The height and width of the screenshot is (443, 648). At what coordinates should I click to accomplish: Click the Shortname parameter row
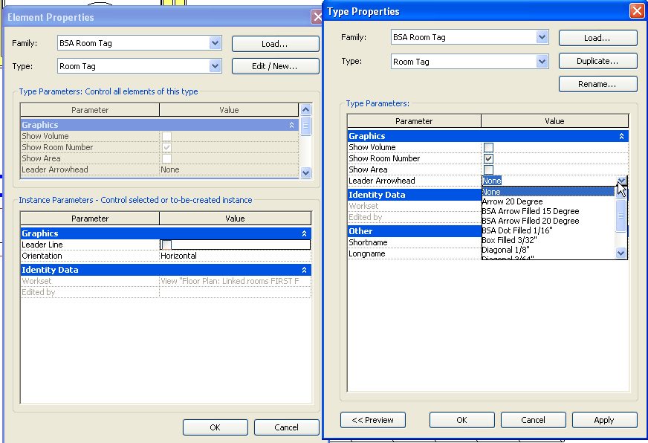415,242
